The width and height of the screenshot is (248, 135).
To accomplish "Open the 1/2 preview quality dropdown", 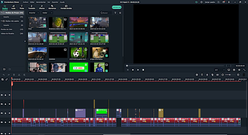I will [x=220, y=70].
